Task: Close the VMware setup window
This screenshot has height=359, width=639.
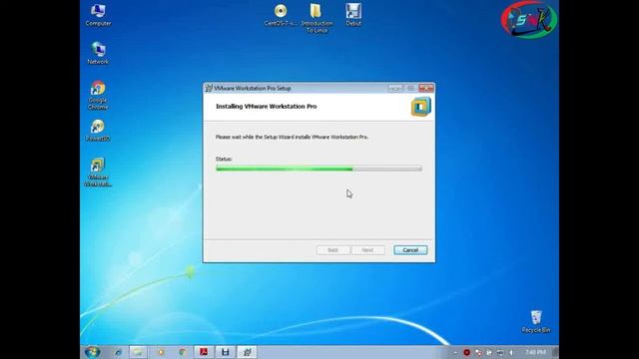Action: tap(426, 89)
